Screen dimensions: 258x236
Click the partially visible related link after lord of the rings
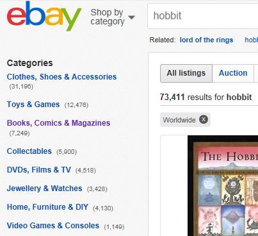point(251,40)
